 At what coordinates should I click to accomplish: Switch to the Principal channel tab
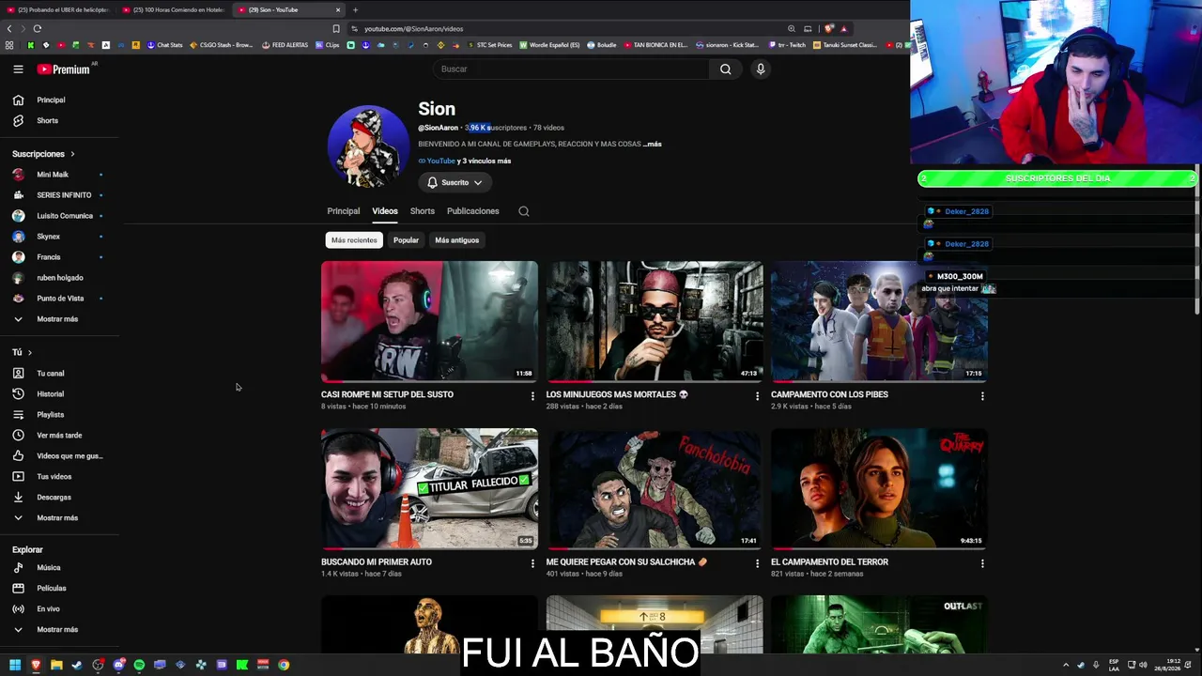(x=343, y=211)
